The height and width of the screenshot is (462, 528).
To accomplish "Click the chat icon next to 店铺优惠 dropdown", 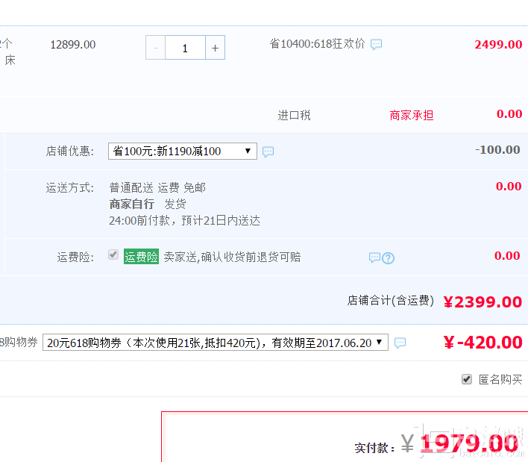I will (x=268, y=152).
